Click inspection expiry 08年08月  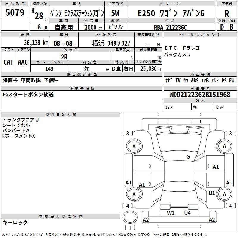pos(65,43)
